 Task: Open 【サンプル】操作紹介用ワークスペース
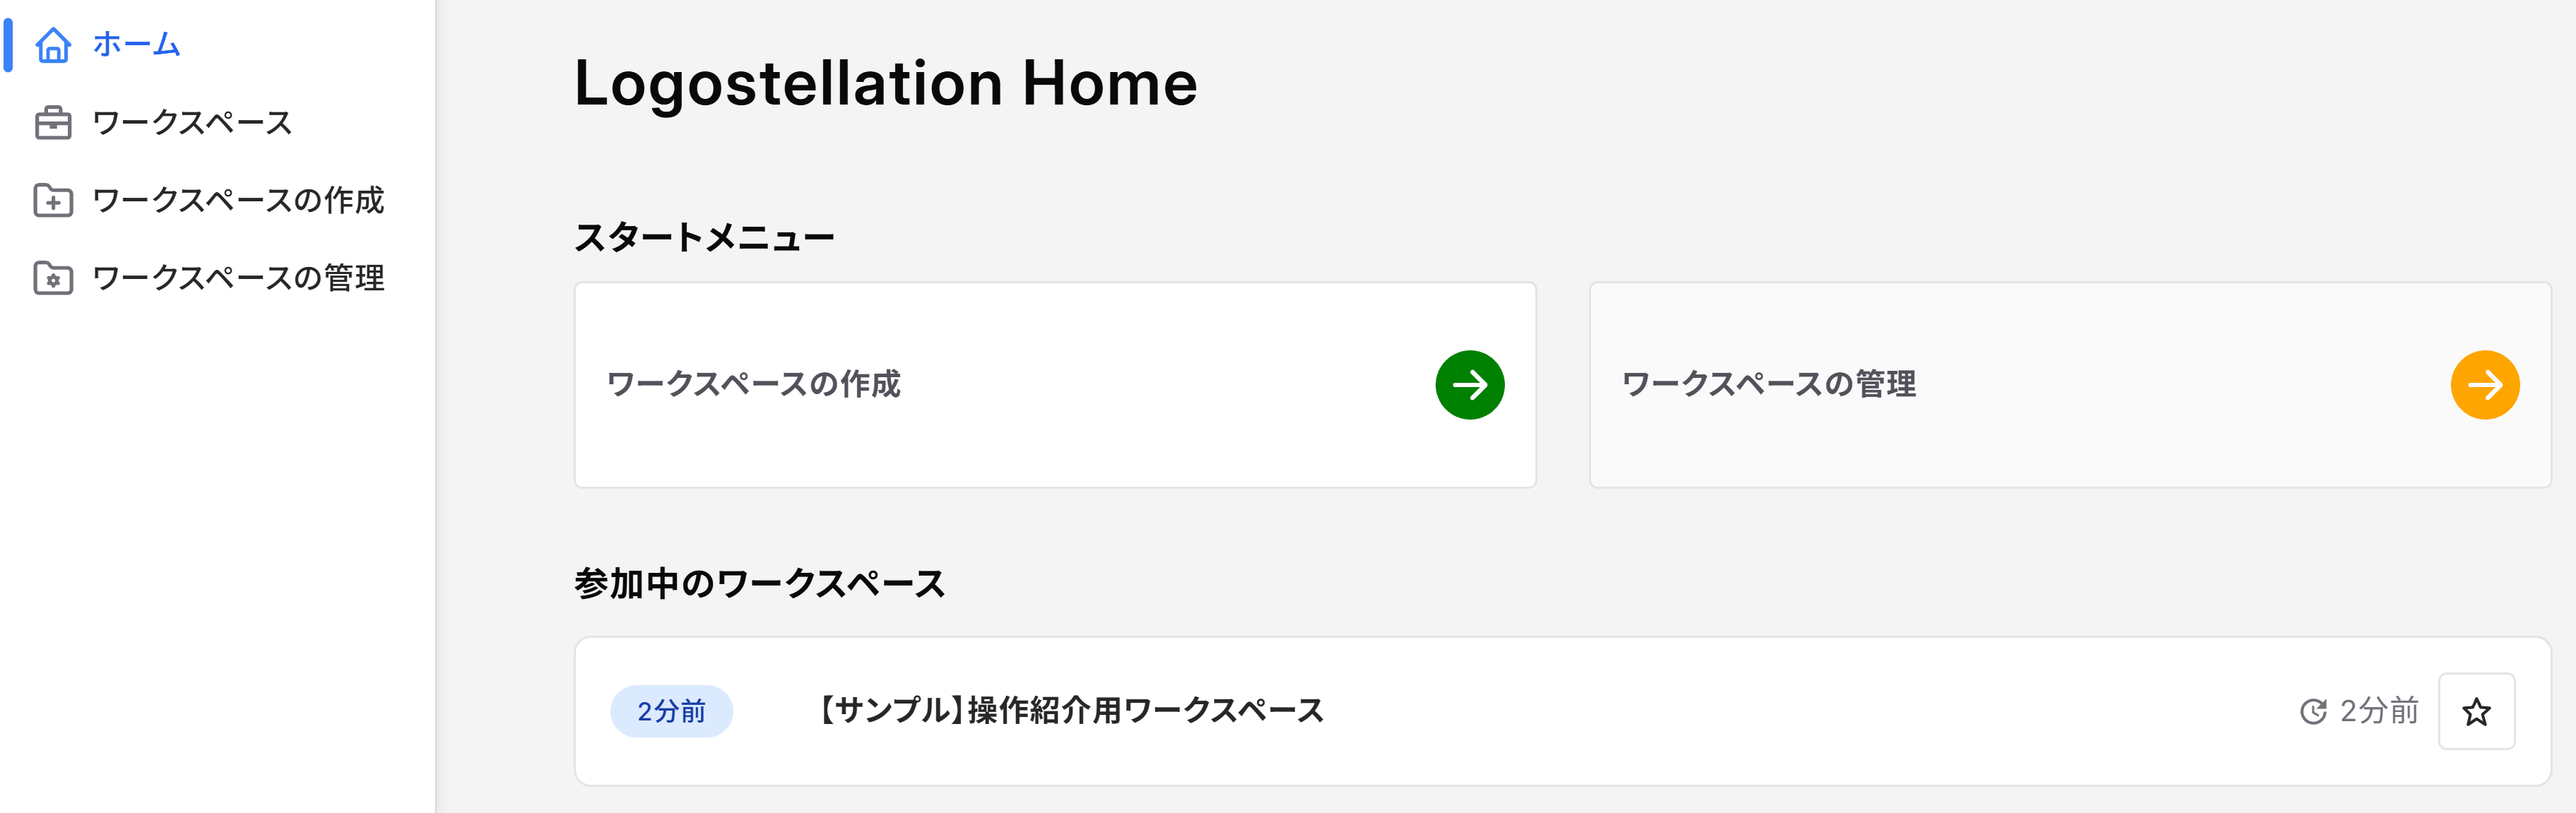(1069, 711)
